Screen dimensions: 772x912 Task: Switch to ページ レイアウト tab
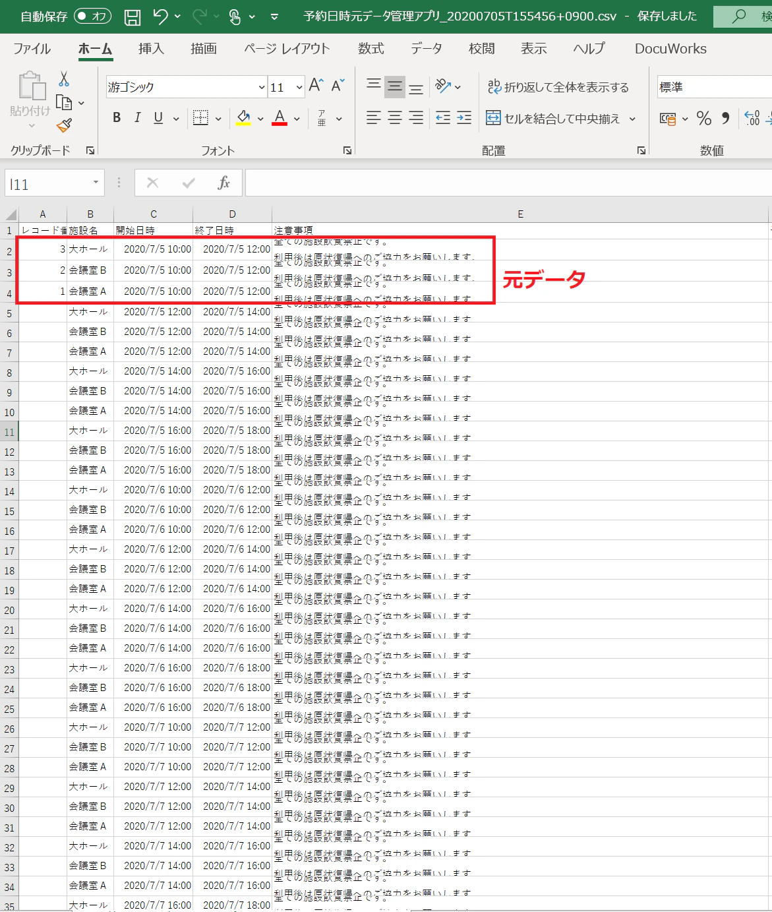click(287, 48)
